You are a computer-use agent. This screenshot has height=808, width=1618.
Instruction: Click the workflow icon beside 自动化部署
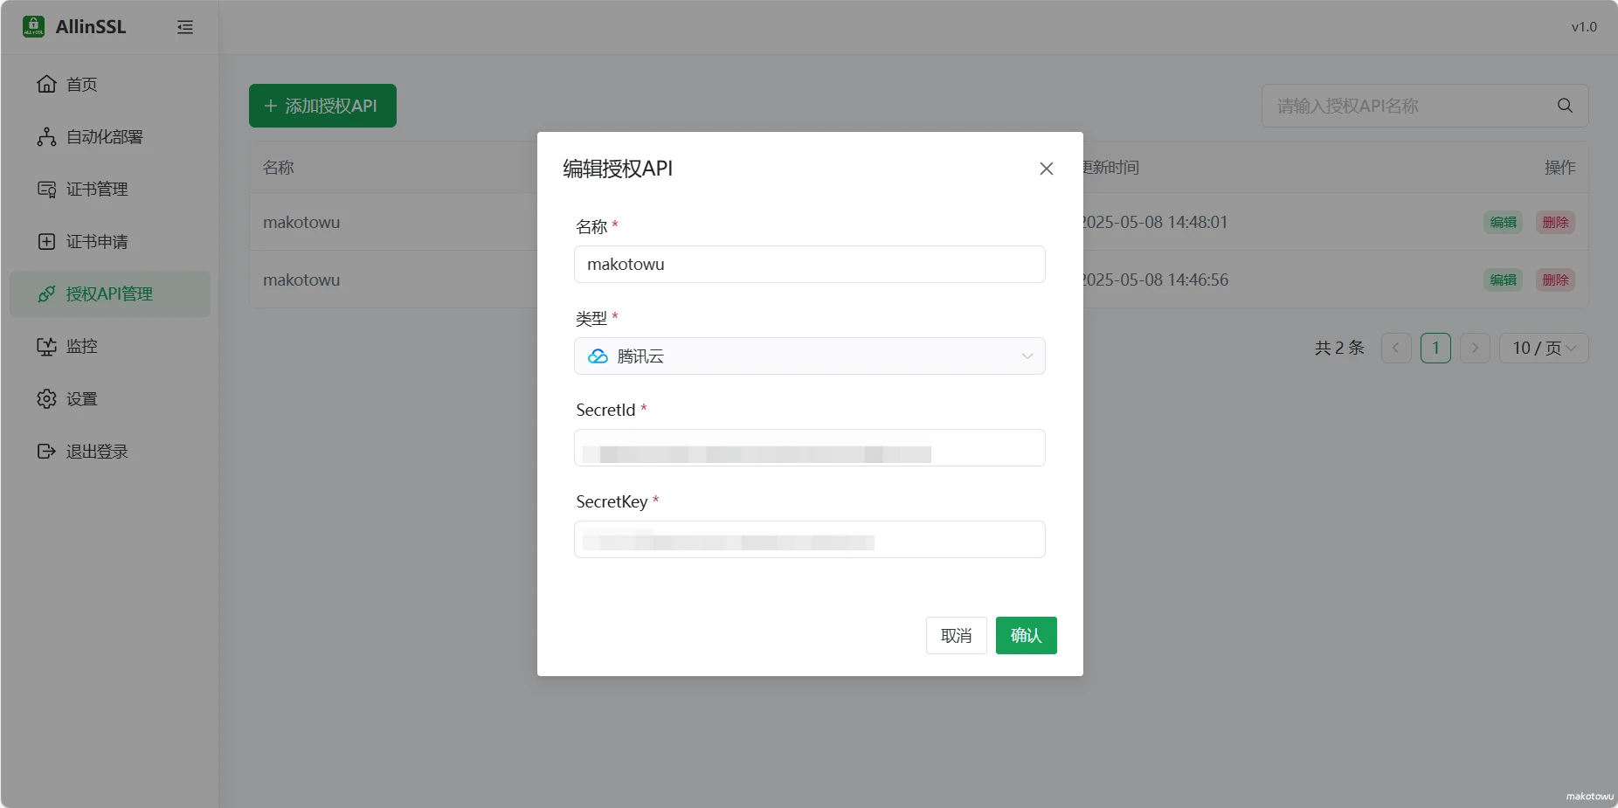coord(46,136)
